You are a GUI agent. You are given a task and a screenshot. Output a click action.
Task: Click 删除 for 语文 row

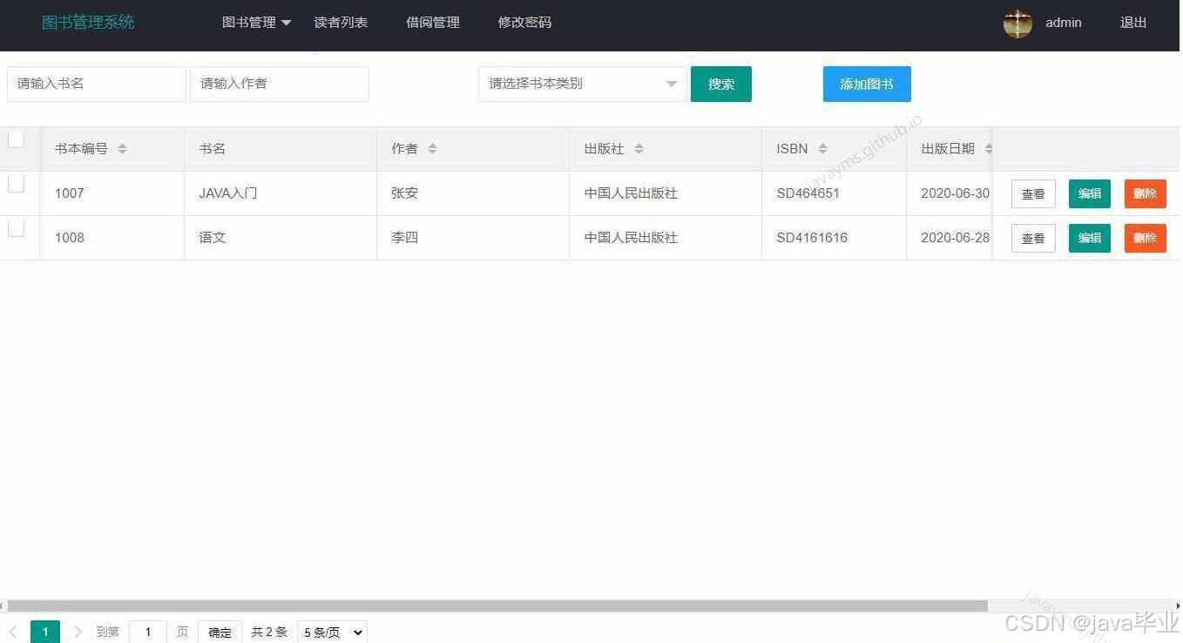(1146, 239)
